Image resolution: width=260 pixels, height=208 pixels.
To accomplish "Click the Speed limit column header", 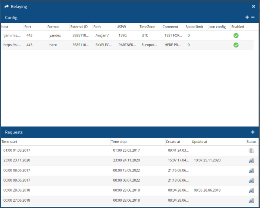I will click(195, 27).
